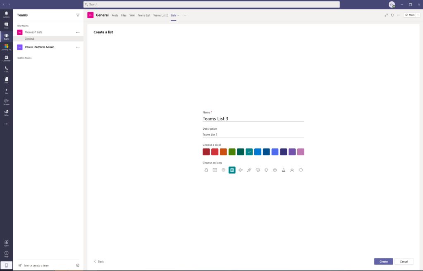Image resolution: width=423 pixels, height=271 pixels.
Task: Choose the piggy bank list icon
Action: tap(301, 170)
